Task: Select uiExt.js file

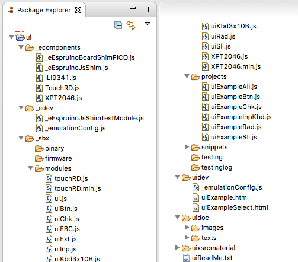Action: pyautogui.click(x=66, y=239)
